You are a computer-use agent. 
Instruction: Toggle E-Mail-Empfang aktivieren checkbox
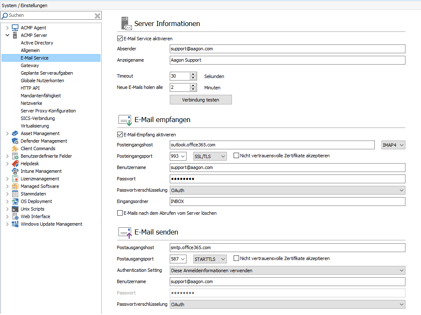click(x=120, y=135)
